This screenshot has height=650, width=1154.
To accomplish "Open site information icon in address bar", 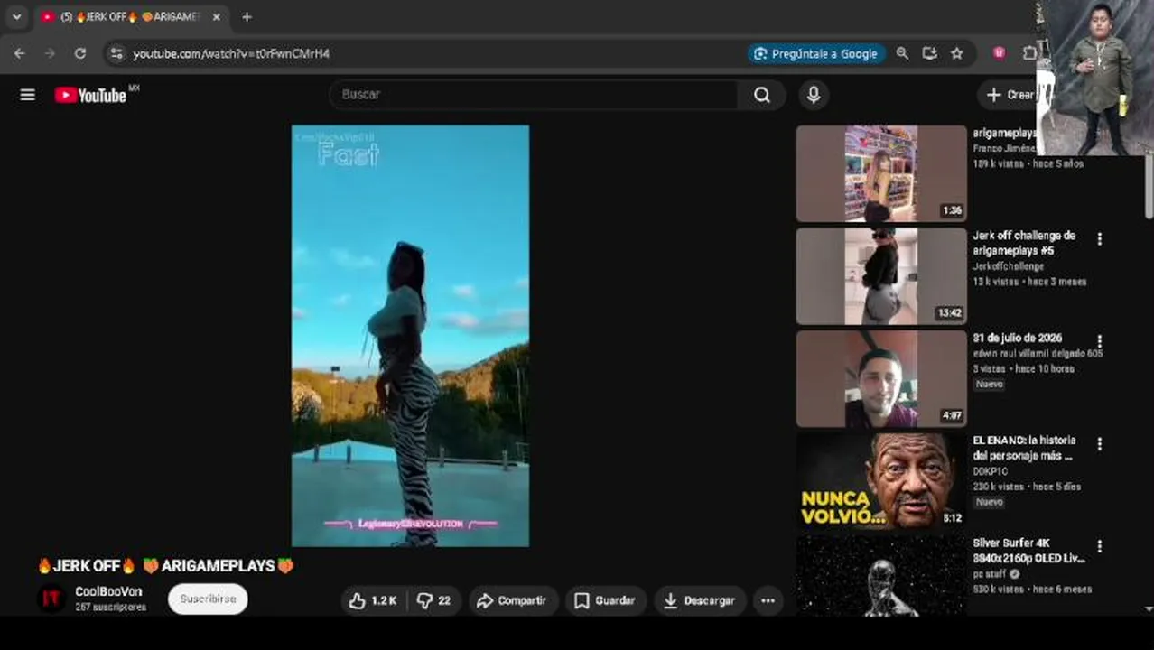I will click(116, 53).
